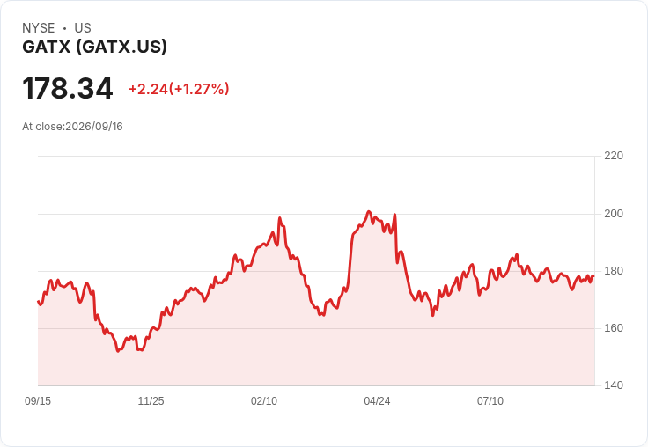Click the 07/10 date axis label
The image size is (648, 447).
490,400
